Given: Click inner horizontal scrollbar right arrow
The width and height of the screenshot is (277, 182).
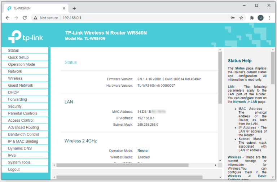Looking at the screenshot, I should [x=216, y=165].
